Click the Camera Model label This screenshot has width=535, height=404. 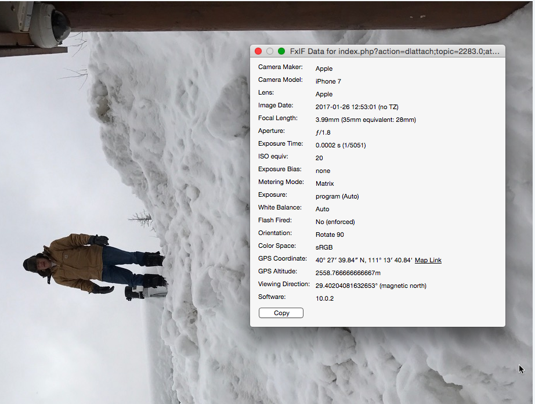pos(280,80)
